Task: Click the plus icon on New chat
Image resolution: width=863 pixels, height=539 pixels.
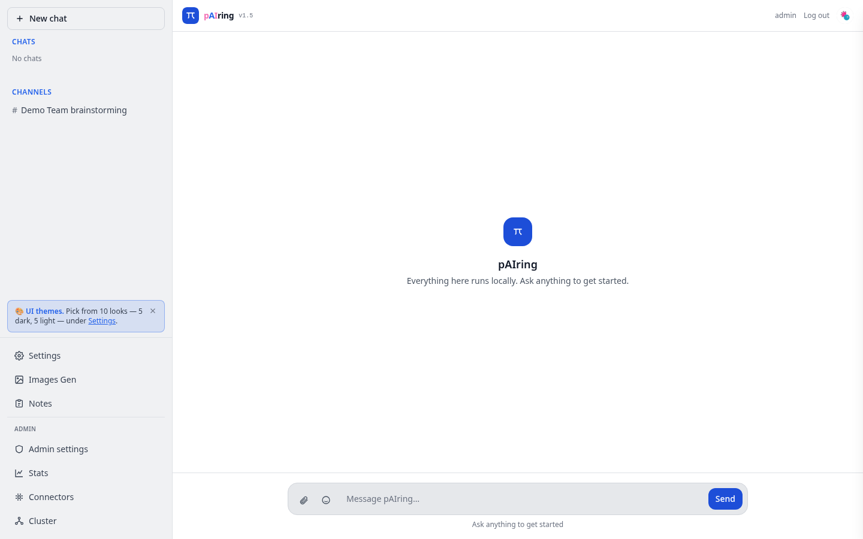Action: click(x=20, y=19)
